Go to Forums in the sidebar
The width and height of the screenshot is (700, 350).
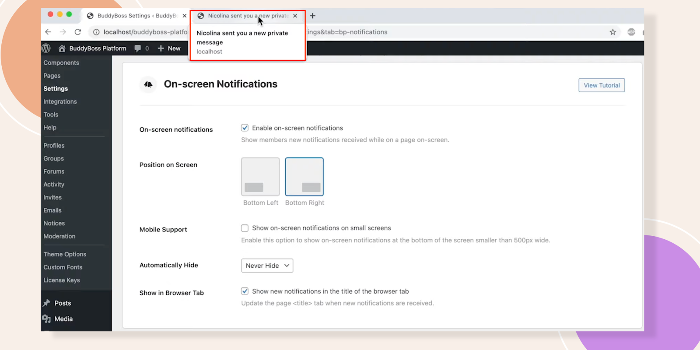(x=54, y=171)
